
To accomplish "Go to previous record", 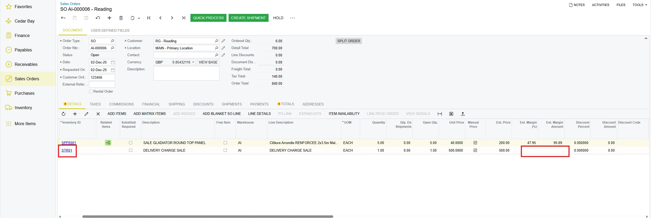I will point(160,18).
